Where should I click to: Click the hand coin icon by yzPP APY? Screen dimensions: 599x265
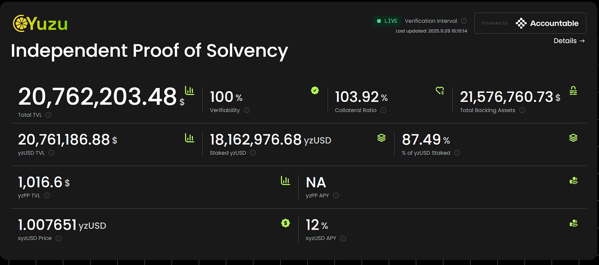(x=573, y=180)
